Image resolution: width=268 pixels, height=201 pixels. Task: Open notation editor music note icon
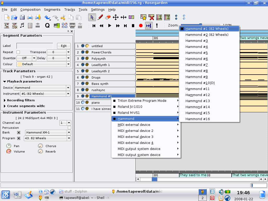click(x=22, y=26)
